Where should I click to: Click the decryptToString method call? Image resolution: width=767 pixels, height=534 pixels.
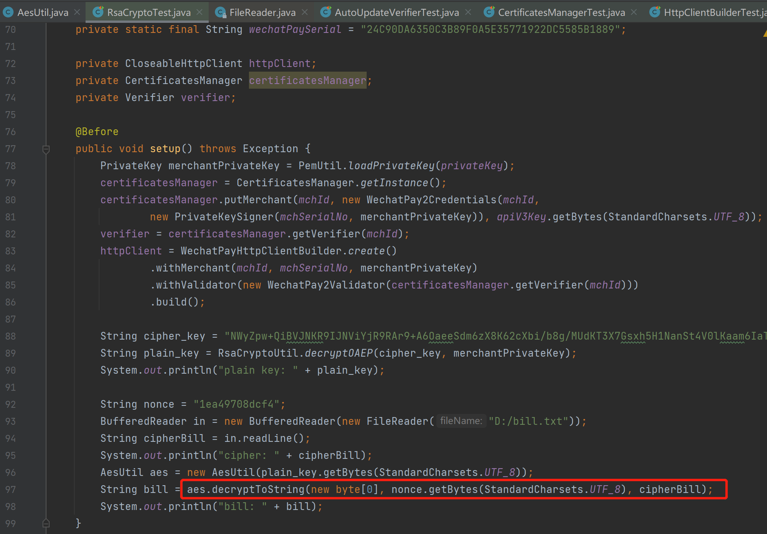pos(258,489)
